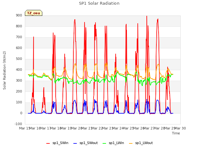This screenshot has height=149, width=199.
Task: Click the 800 y-axis tick label
Action: pyautogui.click(x=19, y=26)
